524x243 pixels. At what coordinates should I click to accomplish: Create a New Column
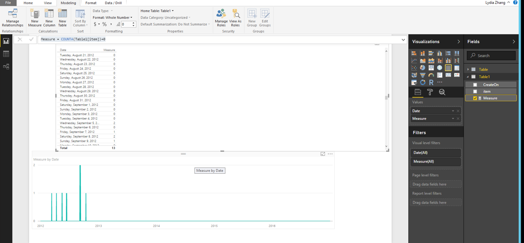tap(49, 18)
